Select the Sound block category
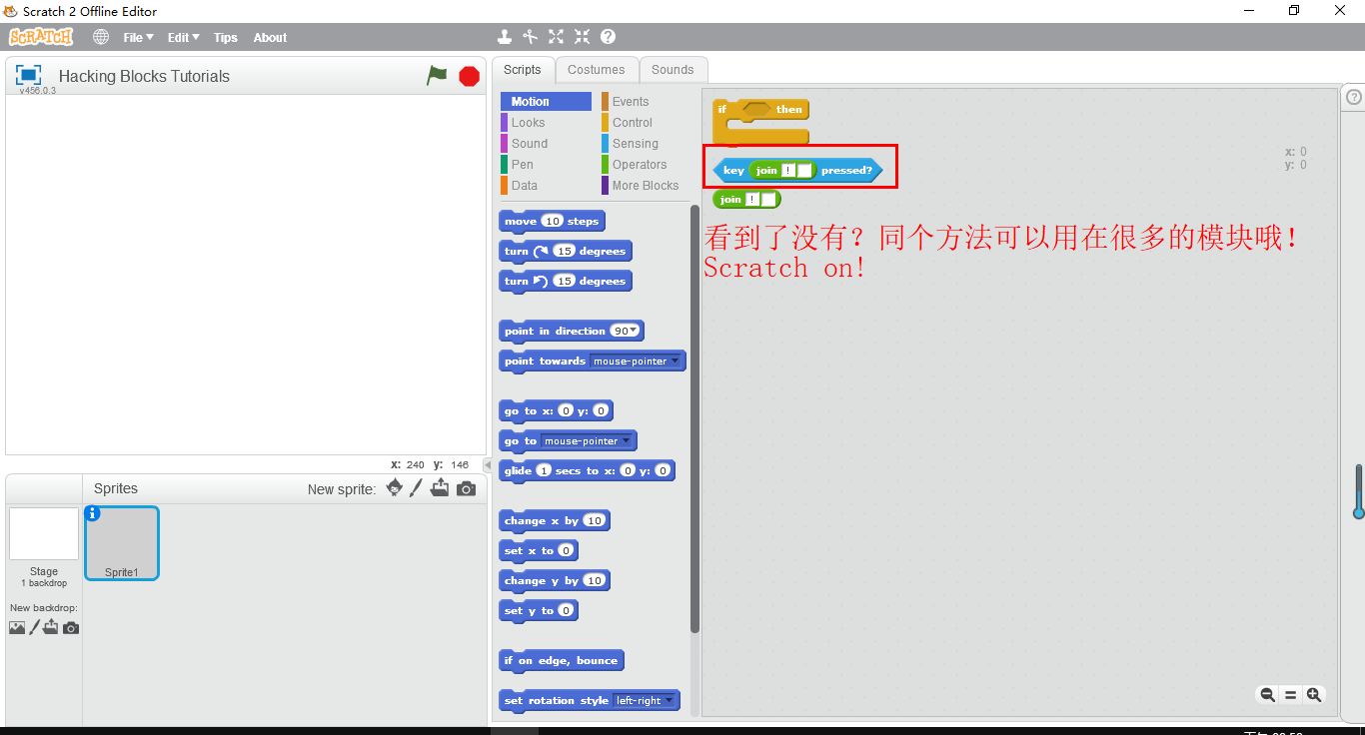Image resolution: width=1365 pixels, height=735 pixels. click(546, 144)
